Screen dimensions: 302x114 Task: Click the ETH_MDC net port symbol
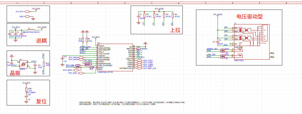[81, 73]
